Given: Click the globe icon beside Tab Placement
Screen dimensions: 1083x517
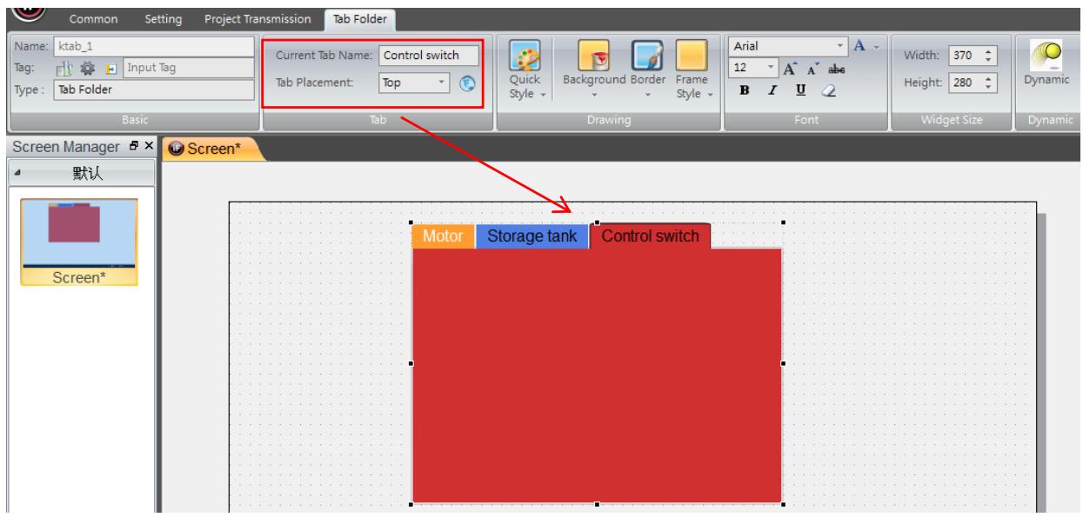Looking at the screenshot, I should tap(465, 84).
